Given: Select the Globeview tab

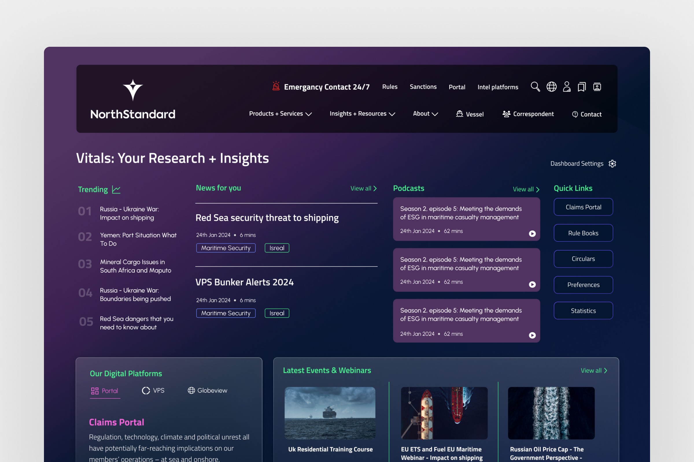Looking at the screenshot, I should click(x=207, y=390).
